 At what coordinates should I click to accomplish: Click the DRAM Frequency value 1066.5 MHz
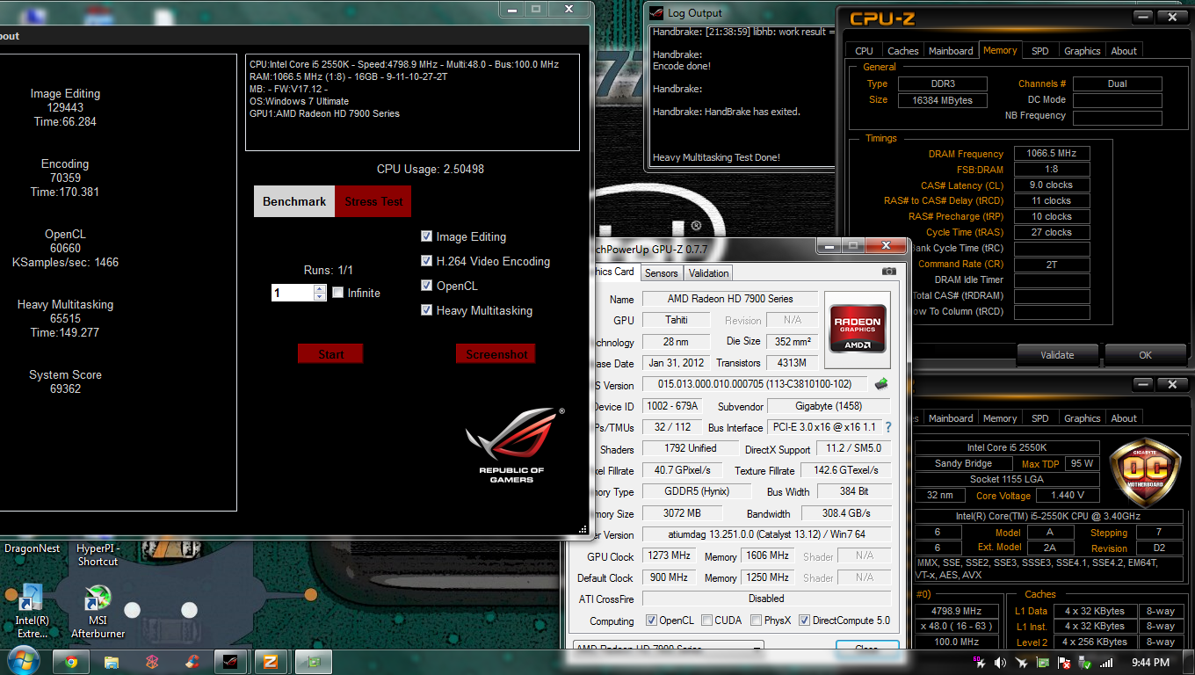(x=1052, y=154)
